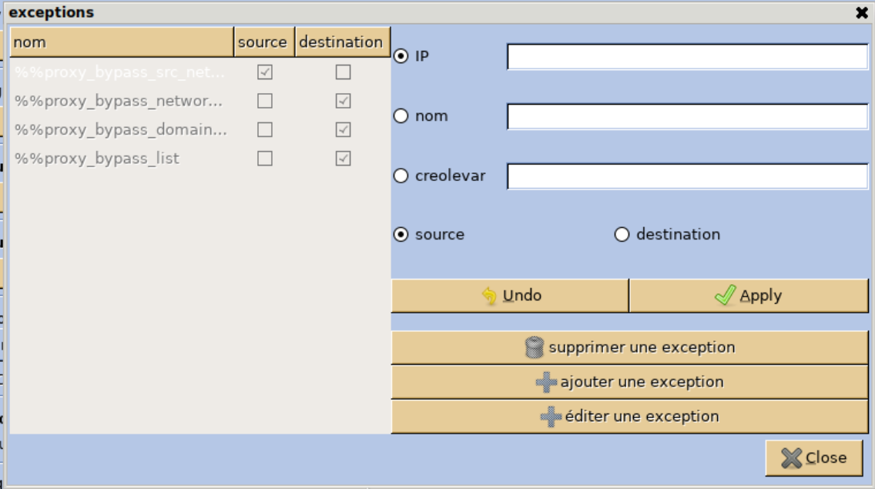Close the exceptions dialog via title bar X
The width and height of the screenshot is (875, 489).
[x=861, y=12]
